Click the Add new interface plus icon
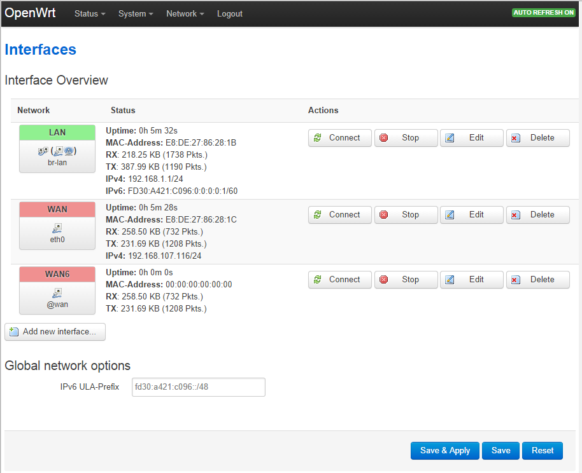 coord(14,332)
